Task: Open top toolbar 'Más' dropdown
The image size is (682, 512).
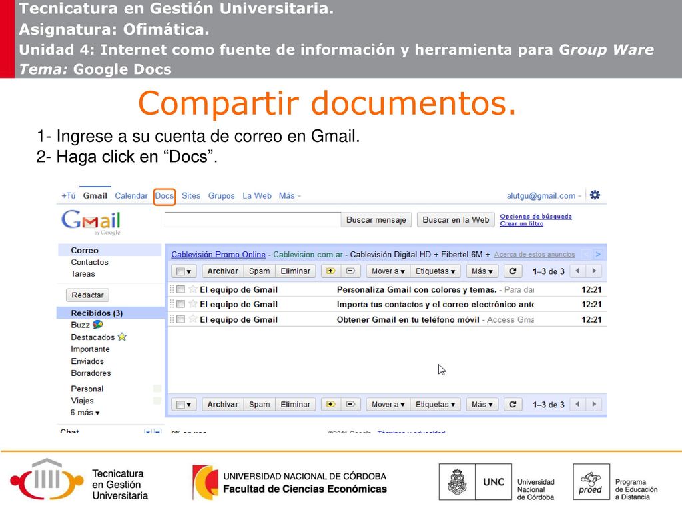Action: (x=482, y=271)
